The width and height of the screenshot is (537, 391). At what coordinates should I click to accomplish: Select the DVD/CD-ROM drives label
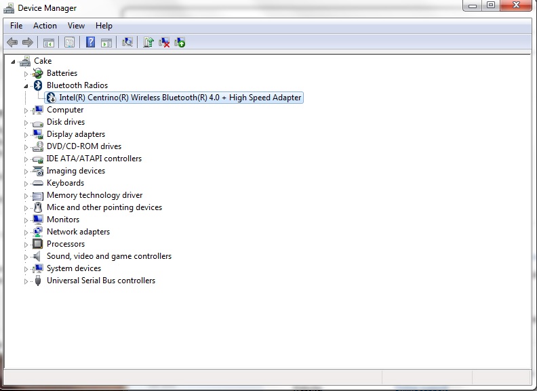(84, 146)
